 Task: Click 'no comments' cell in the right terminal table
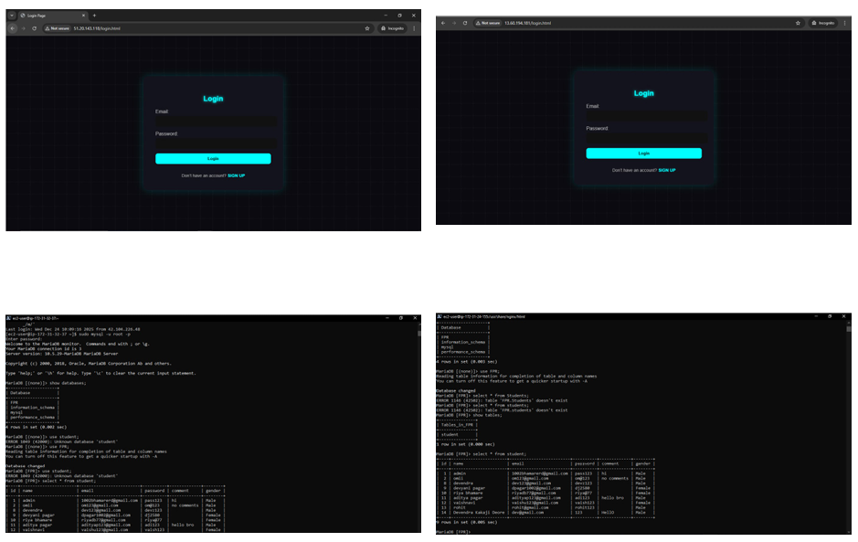615,479
